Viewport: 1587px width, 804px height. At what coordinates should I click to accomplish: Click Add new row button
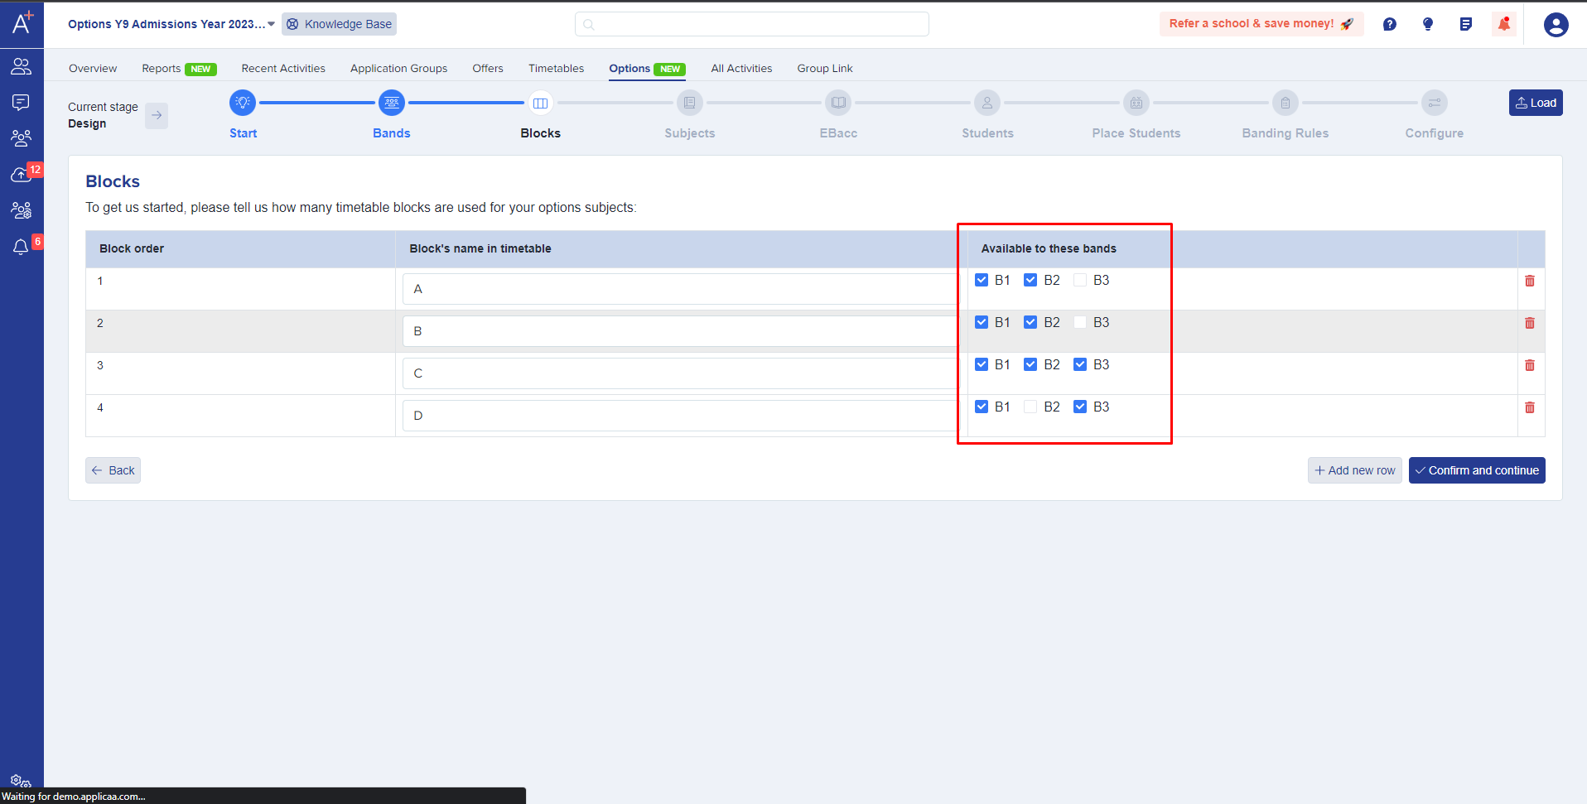click(1355, 470)
